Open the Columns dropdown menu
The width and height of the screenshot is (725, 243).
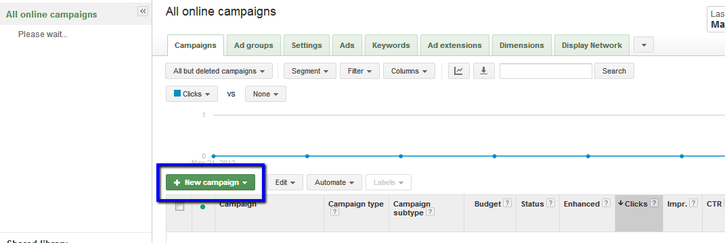pos(409,71)
